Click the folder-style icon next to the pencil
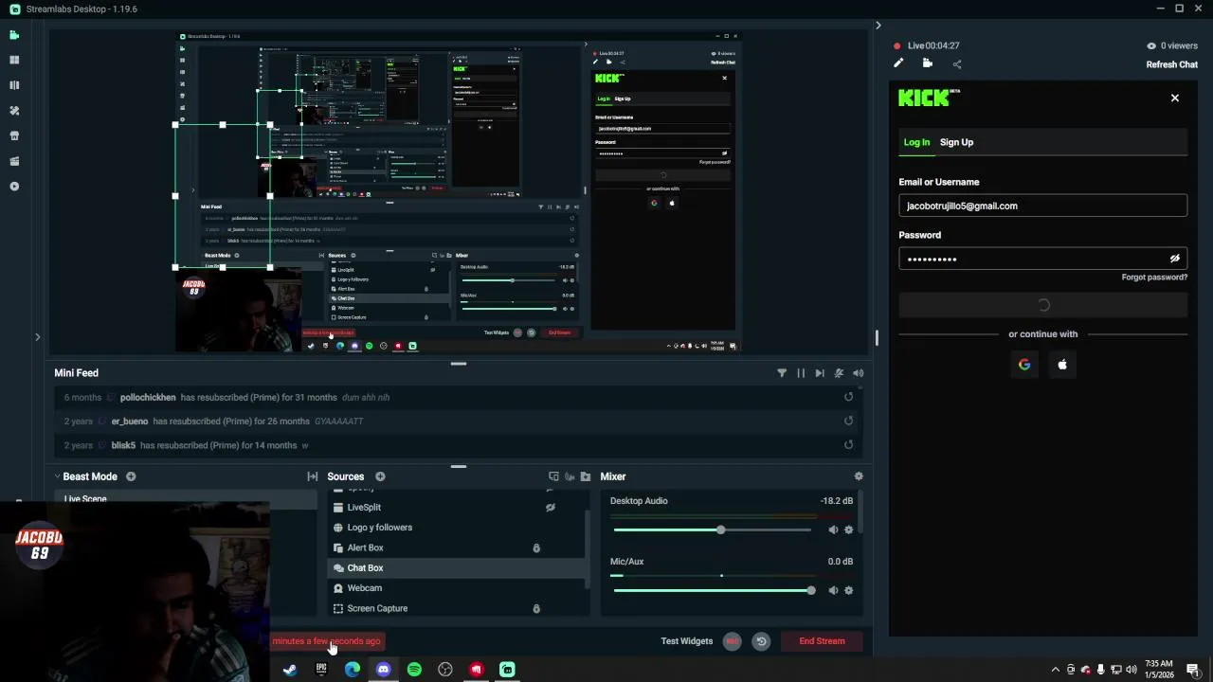 tap(928, 63)
